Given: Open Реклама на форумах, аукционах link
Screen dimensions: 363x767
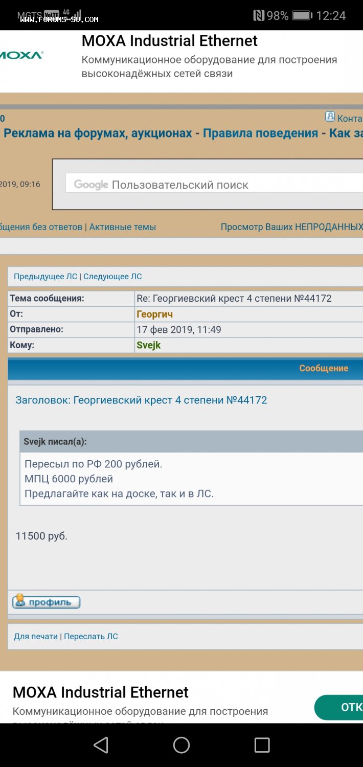Looking at the screenshot, I should coord(98,133).
